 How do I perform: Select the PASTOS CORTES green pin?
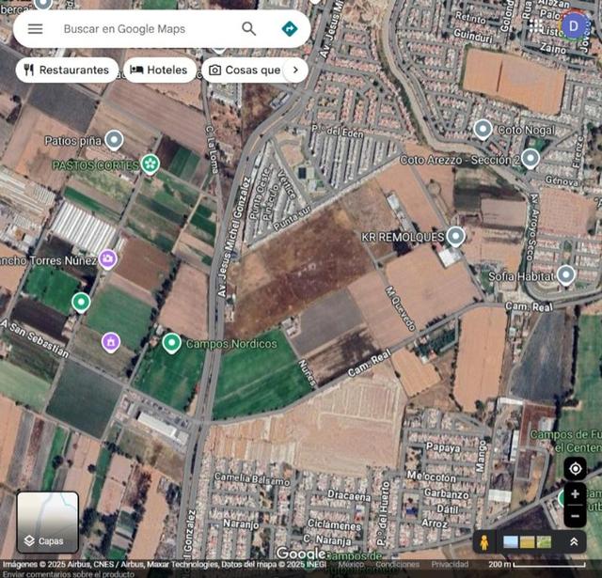[x=150, y=164]
